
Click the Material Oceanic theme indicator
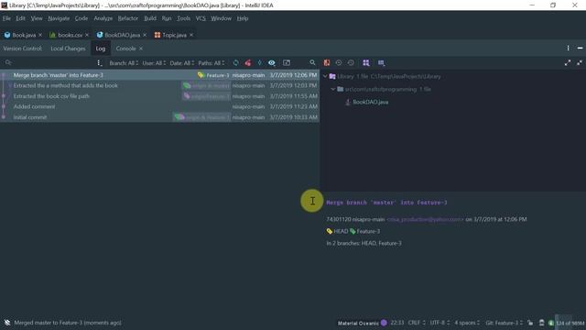[x=363, y=323]
